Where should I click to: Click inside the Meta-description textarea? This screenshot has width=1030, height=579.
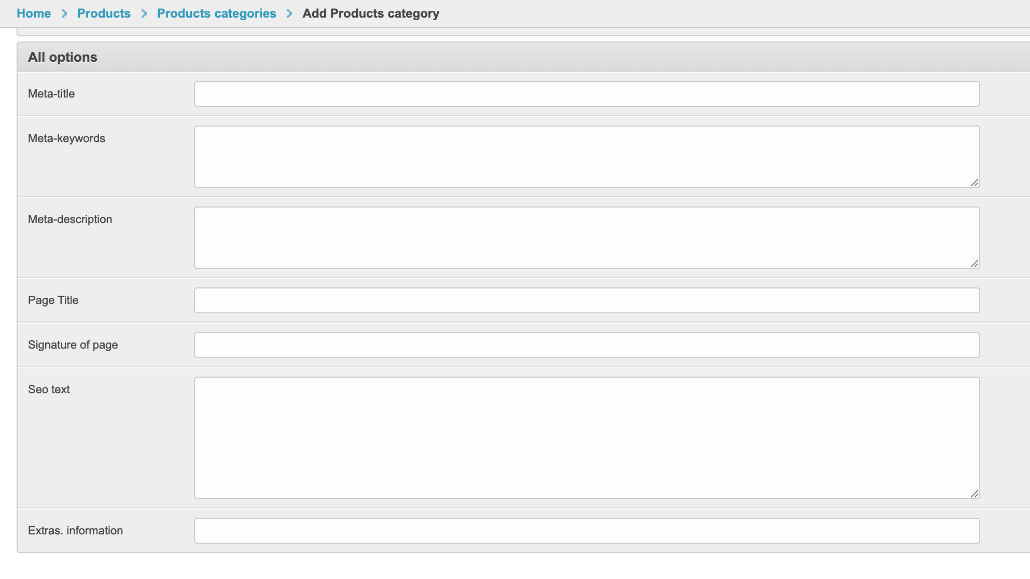click(x=587, y=238)
